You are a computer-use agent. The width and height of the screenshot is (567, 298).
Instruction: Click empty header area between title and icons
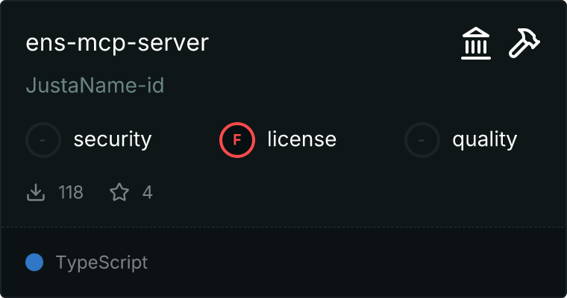pos(336,43)
